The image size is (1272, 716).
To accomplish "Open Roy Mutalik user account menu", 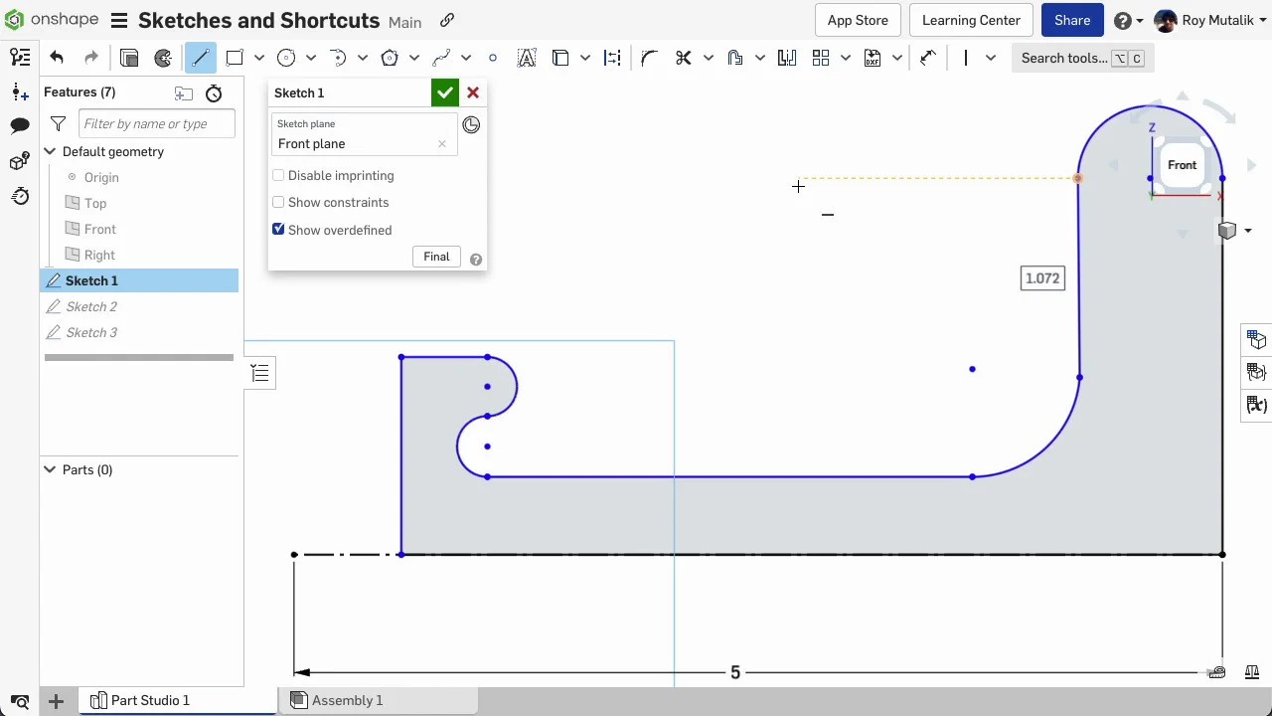I will [1211, 20].
